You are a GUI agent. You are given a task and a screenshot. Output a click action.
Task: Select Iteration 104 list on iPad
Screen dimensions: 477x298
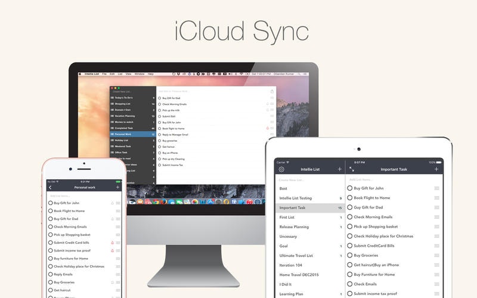click(x=310, y=265)
